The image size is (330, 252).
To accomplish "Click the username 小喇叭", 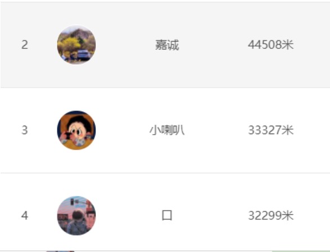I will click(167, 130).
